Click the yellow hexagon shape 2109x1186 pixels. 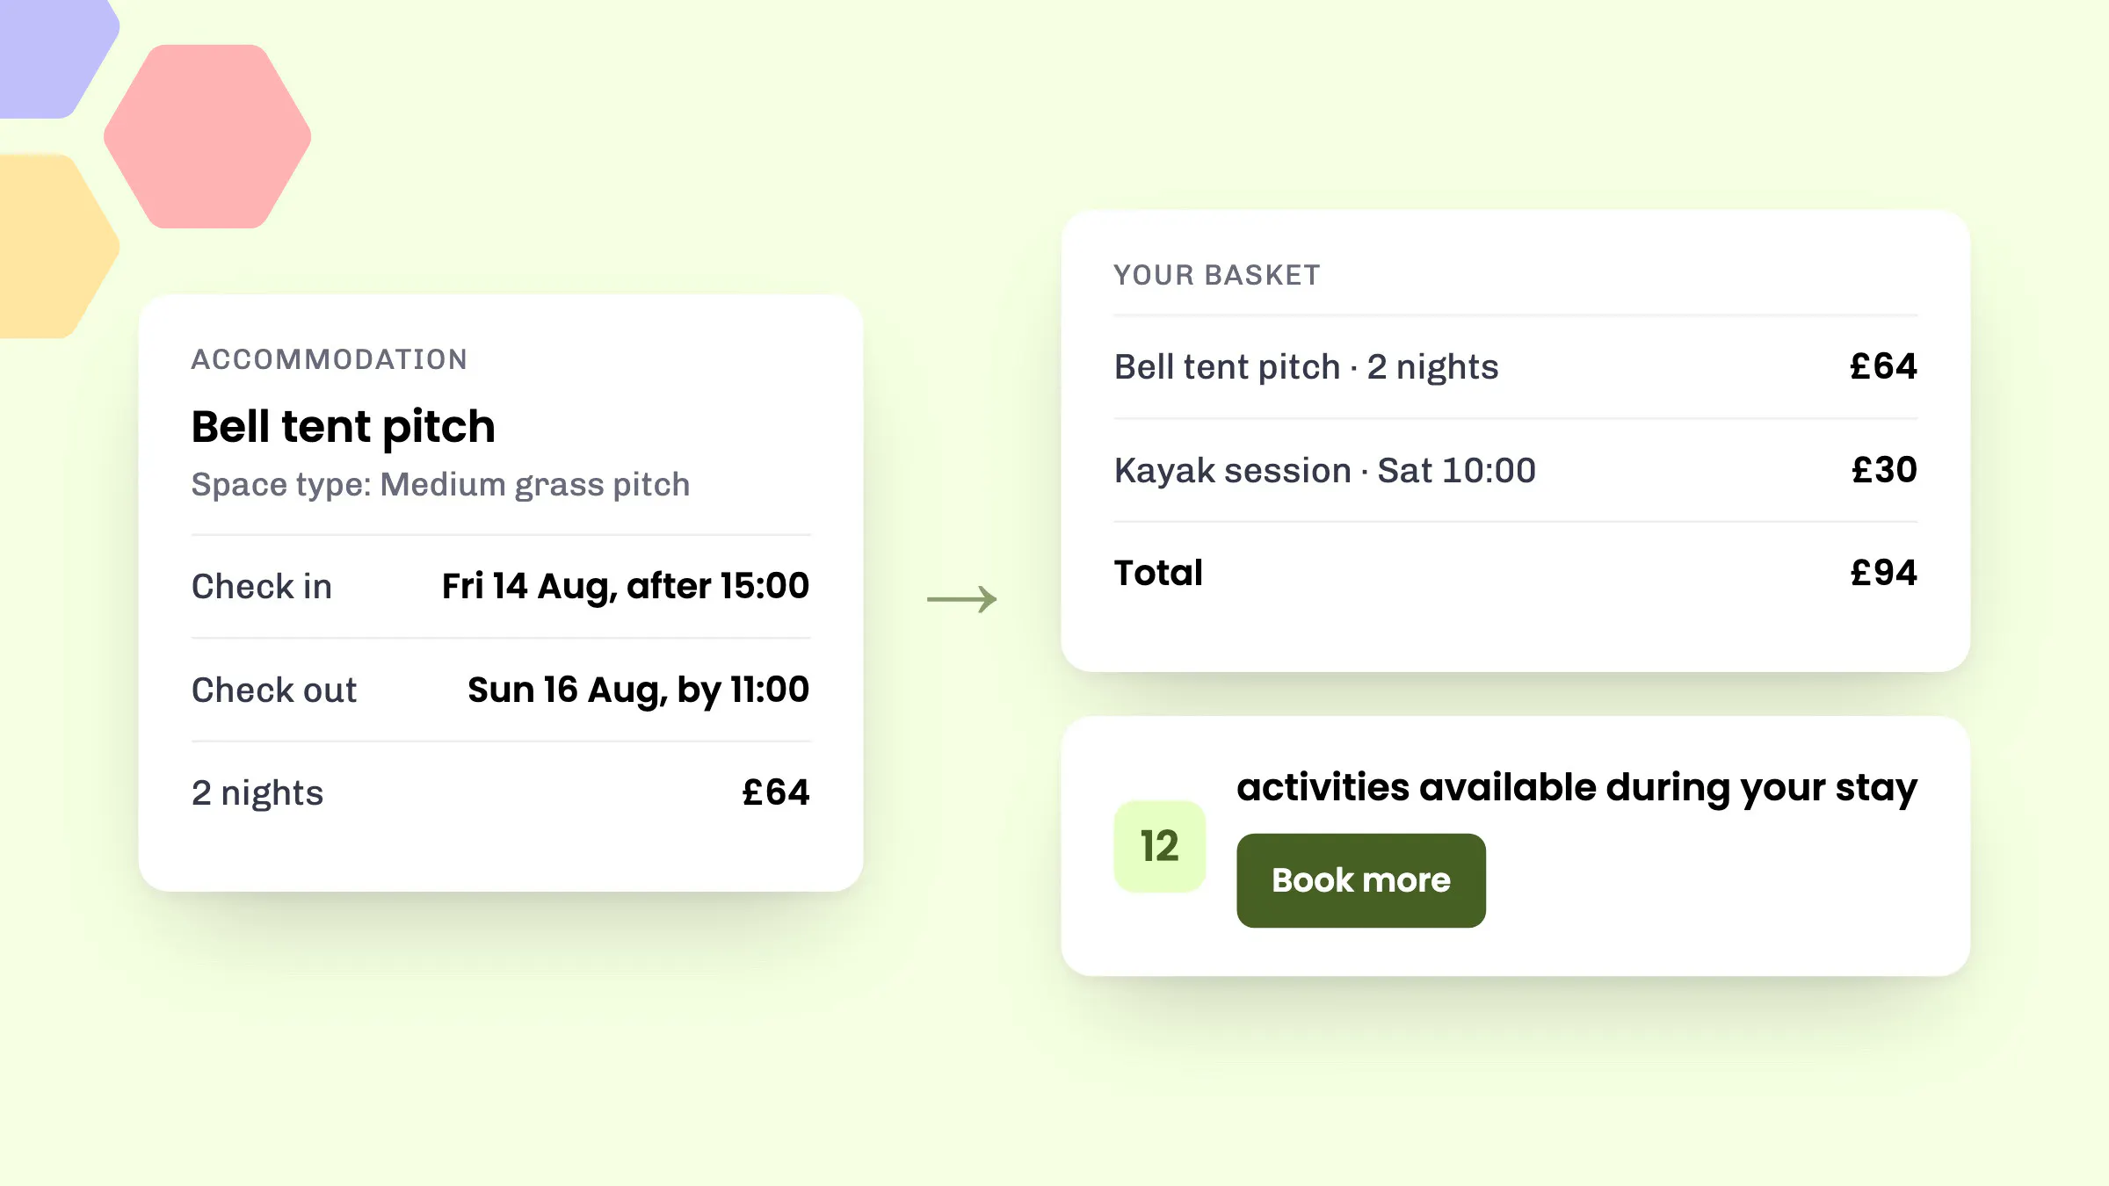click(54, 246)
